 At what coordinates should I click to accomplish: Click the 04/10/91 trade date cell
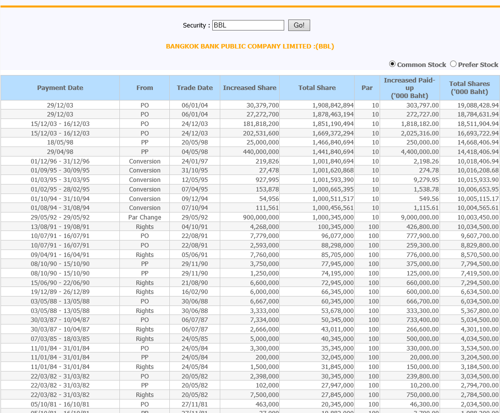pyautogui.click(x=195, y=227)
